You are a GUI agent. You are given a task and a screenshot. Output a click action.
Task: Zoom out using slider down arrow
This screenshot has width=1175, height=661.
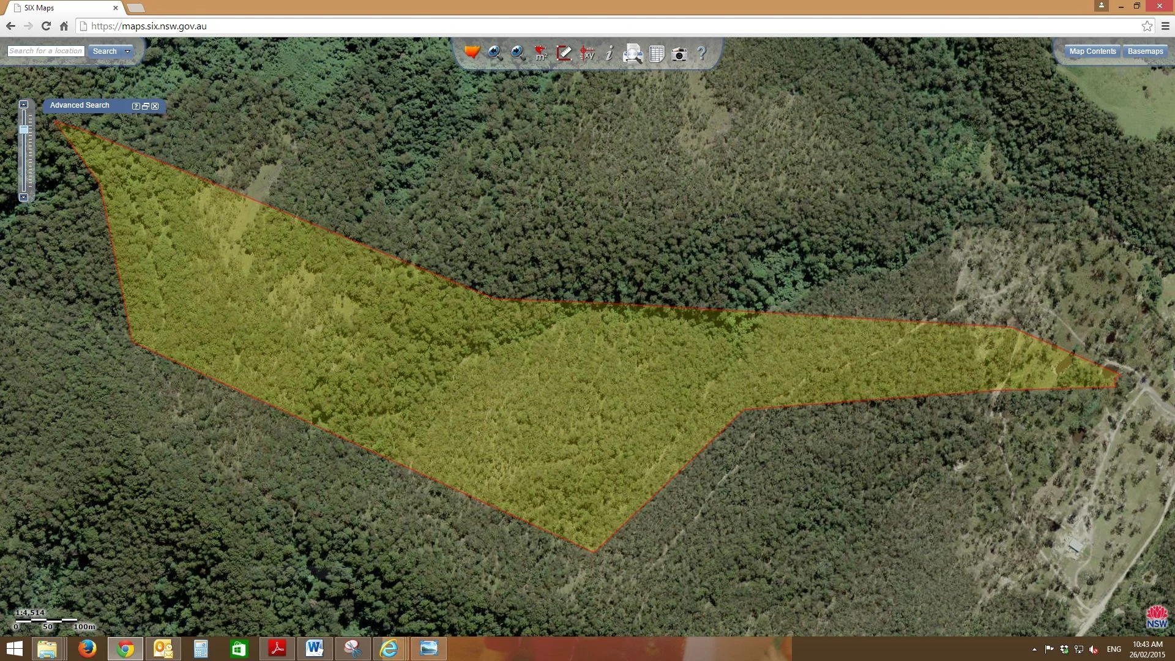pos(24,196)
